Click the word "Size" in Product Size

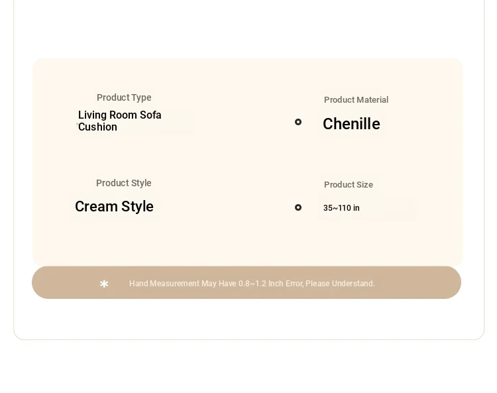pyautogui.click(x=363, y=185)
